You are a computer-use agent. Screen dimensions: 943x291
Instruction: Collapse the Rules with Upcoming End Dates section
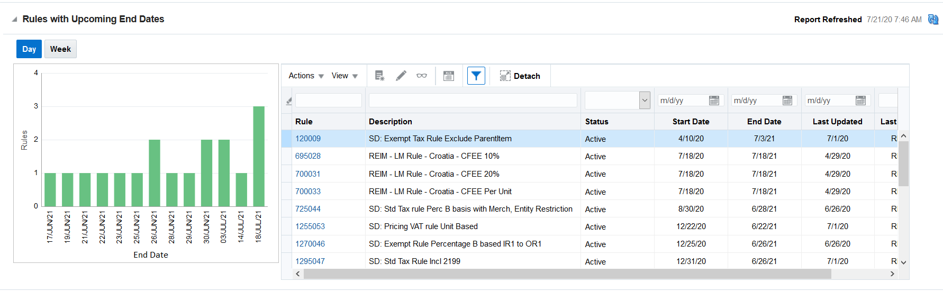pyautogui.click(x=14, y=20)
